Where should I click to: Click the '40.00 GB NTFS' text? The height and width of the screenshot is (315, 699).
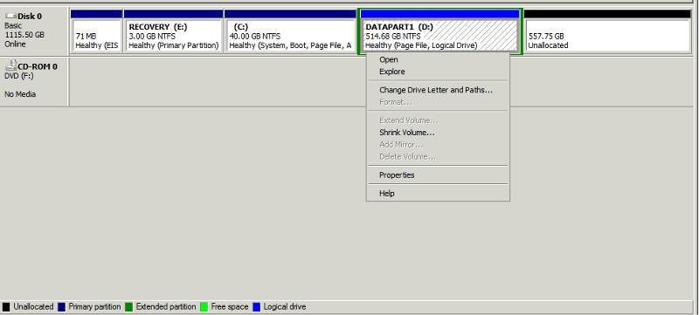[254, 36]
